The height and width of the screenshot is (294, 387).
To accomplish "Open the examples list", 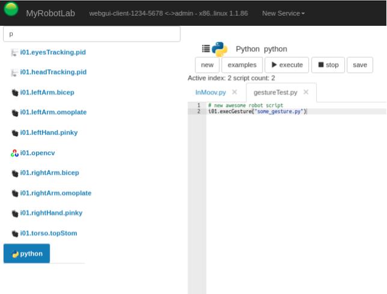I will [x=242, y=65].
